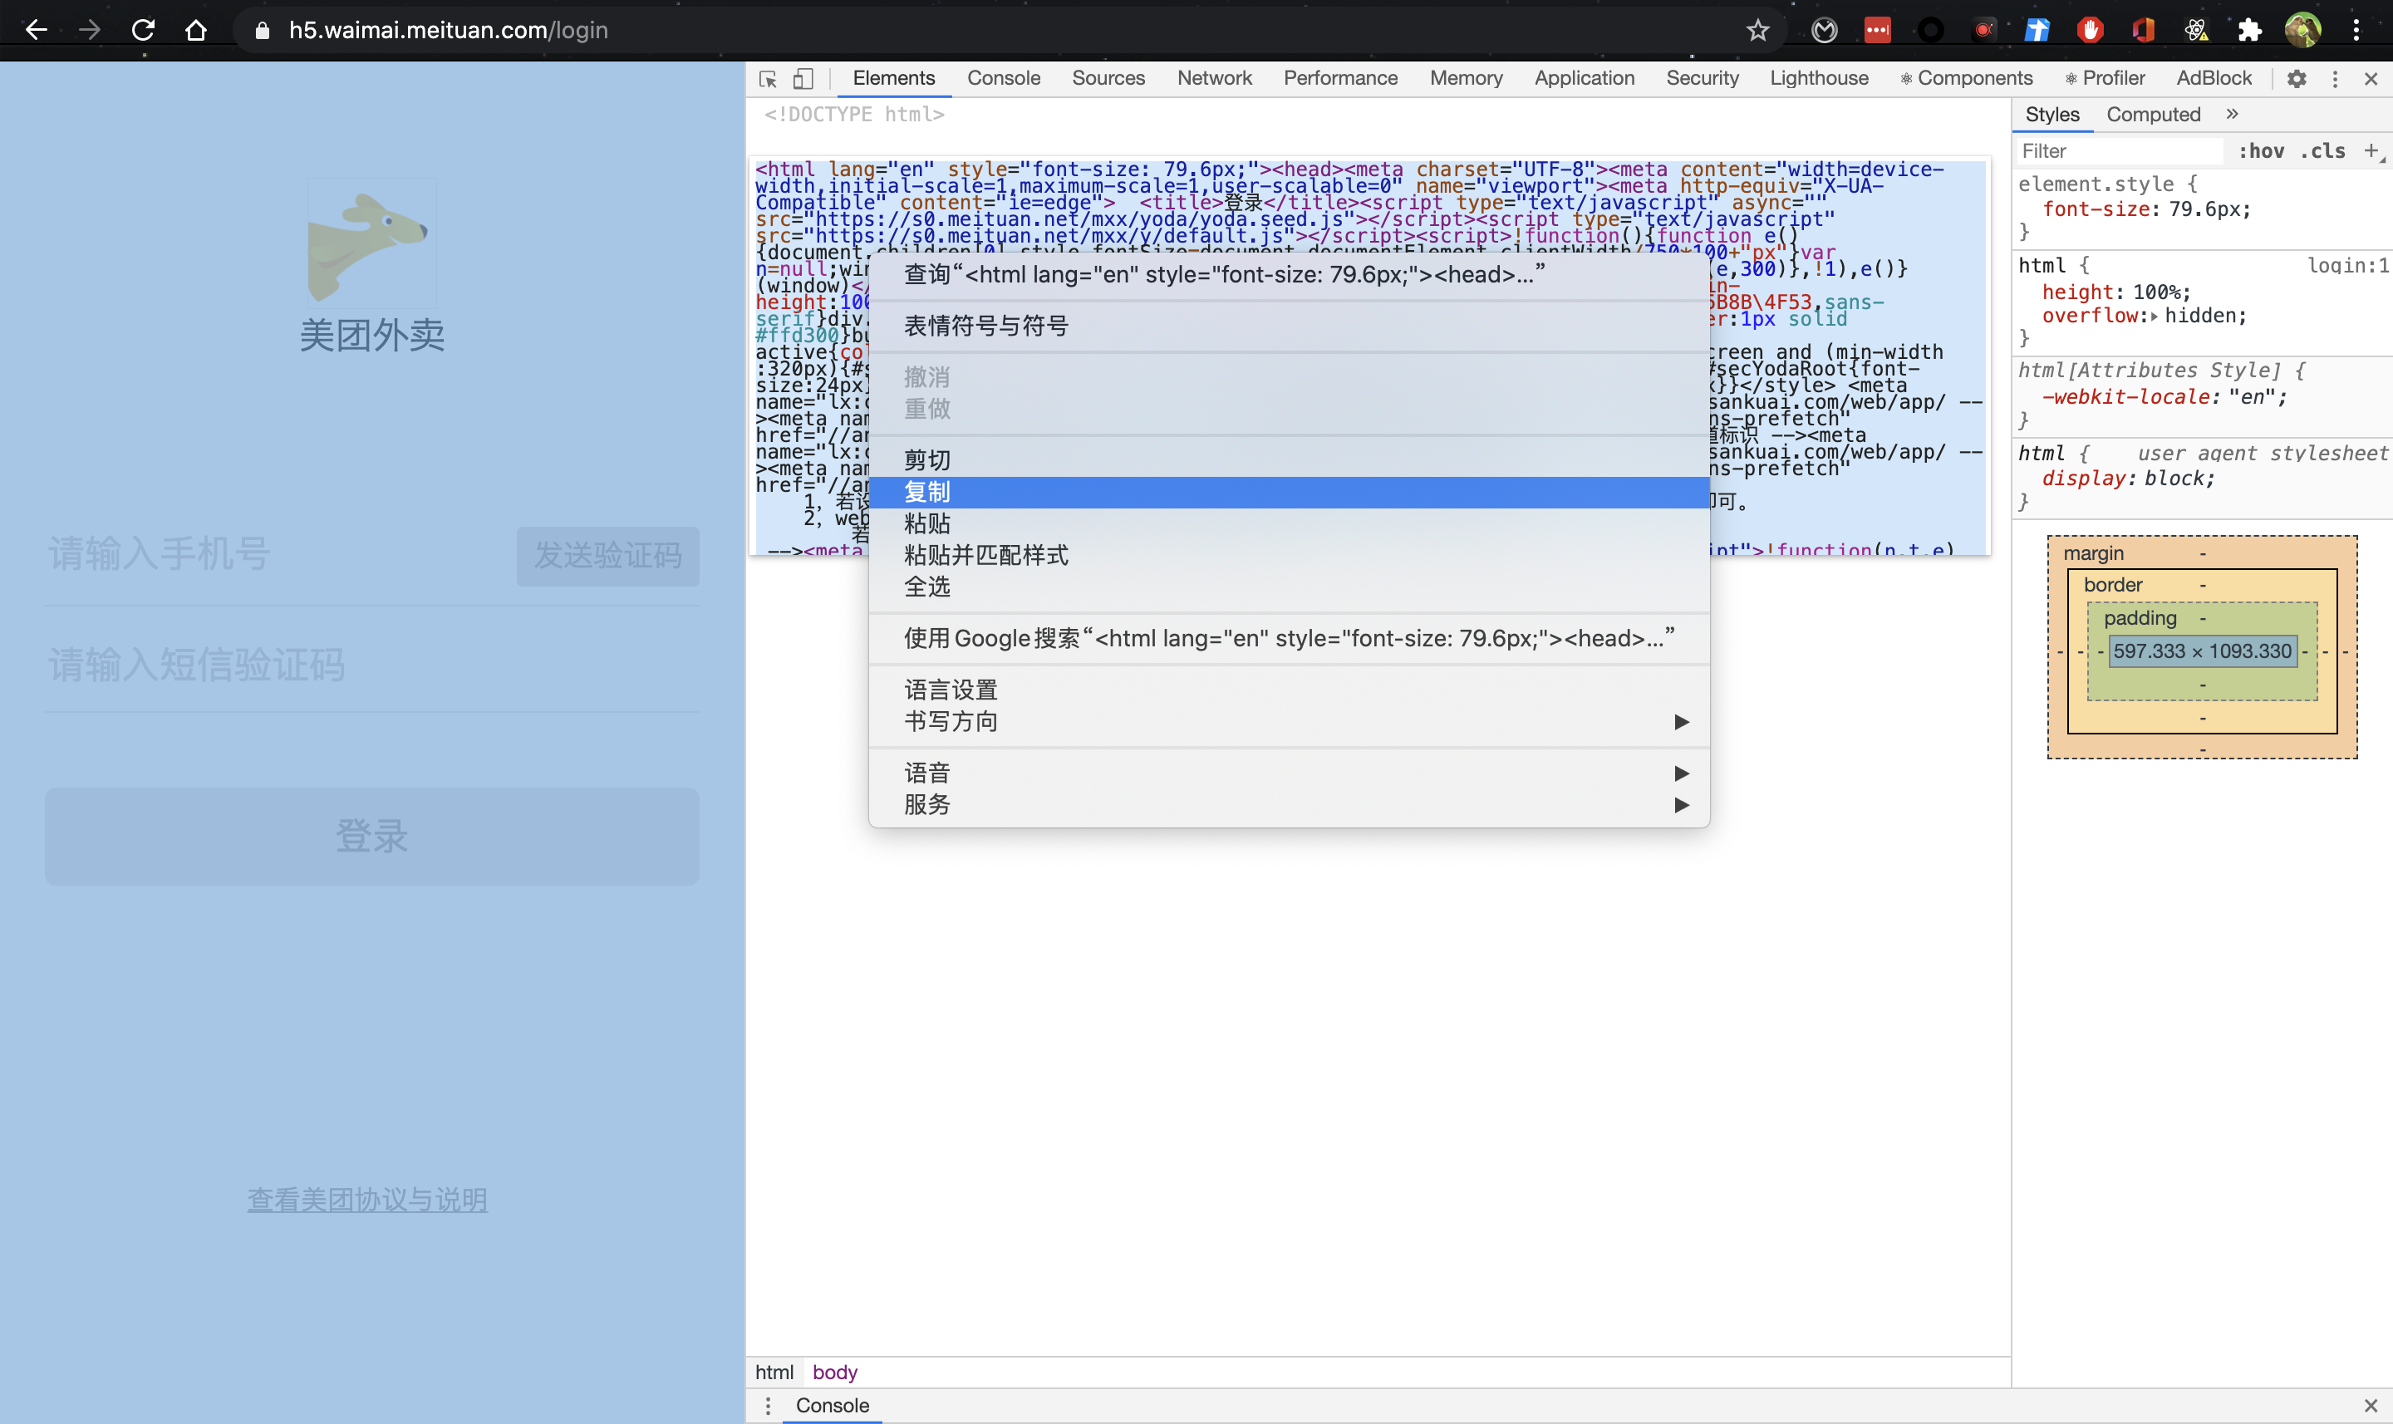
Task: Click the content box size in box model
Action: point(2202,651)
